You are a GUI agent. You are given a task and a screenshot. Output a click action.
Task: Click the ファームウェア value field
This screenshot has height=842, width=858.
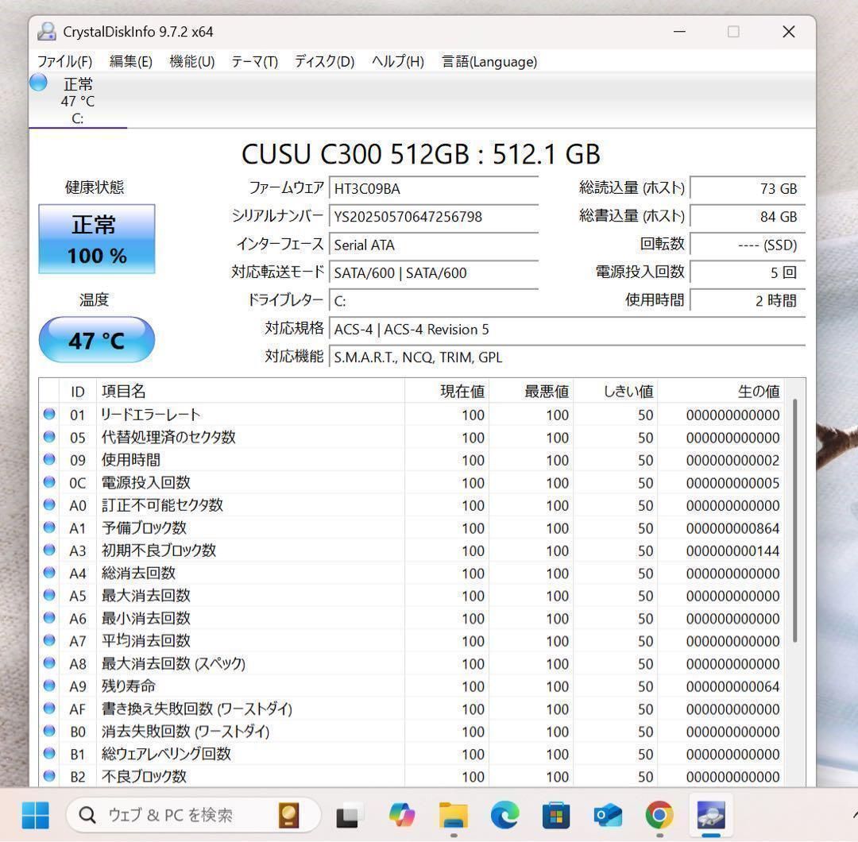(x=433, y=188)
